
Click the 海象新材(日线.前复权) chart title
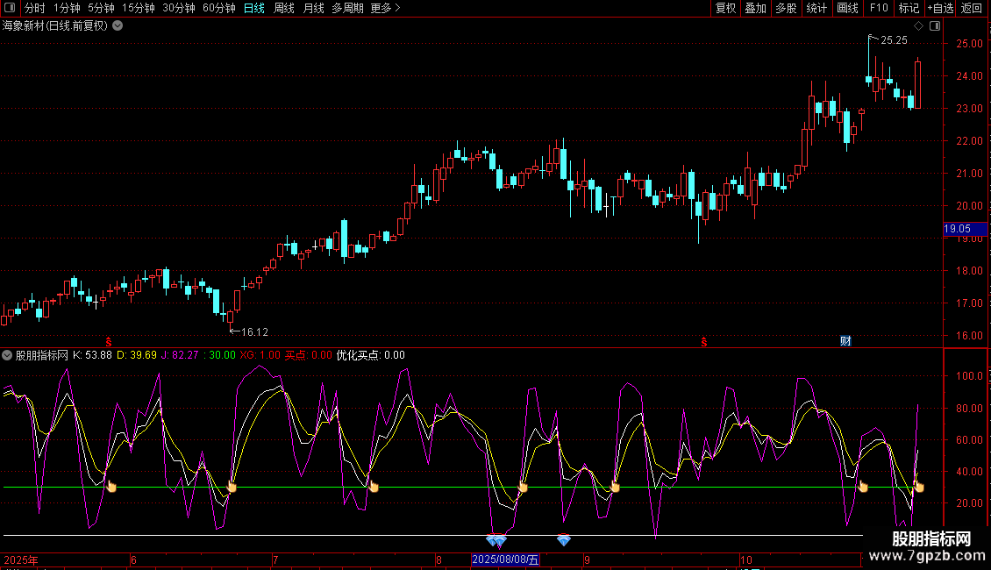pos(55,26)
